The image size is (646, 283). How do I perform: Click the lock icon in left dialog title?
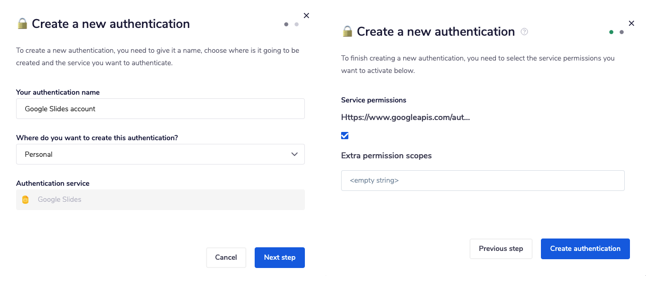pos(22,24)
